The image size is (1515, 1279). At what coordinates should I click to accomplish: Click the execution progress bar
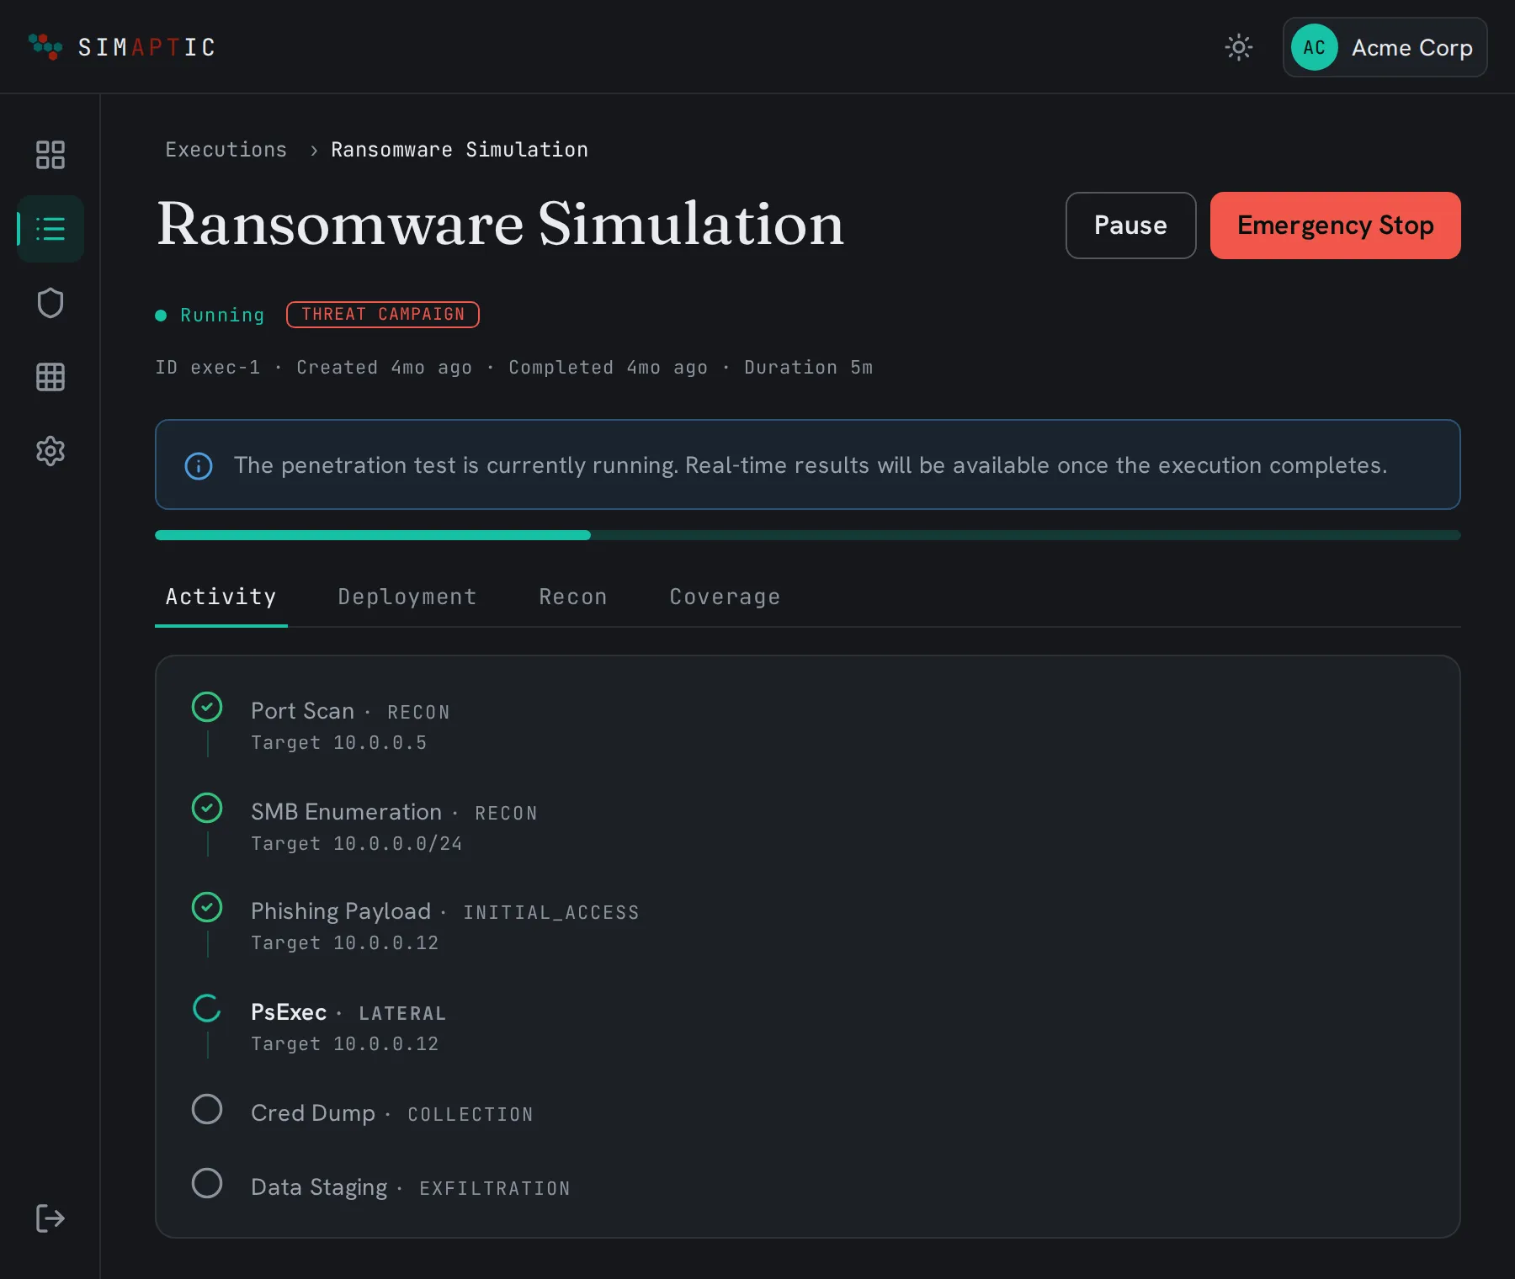tap(808, 535)
